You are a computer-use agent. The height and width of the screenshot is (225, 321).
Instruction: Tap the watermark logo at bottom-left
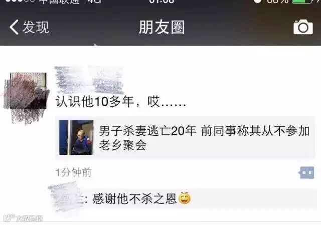pyautogui.click(x=23, y=218)
